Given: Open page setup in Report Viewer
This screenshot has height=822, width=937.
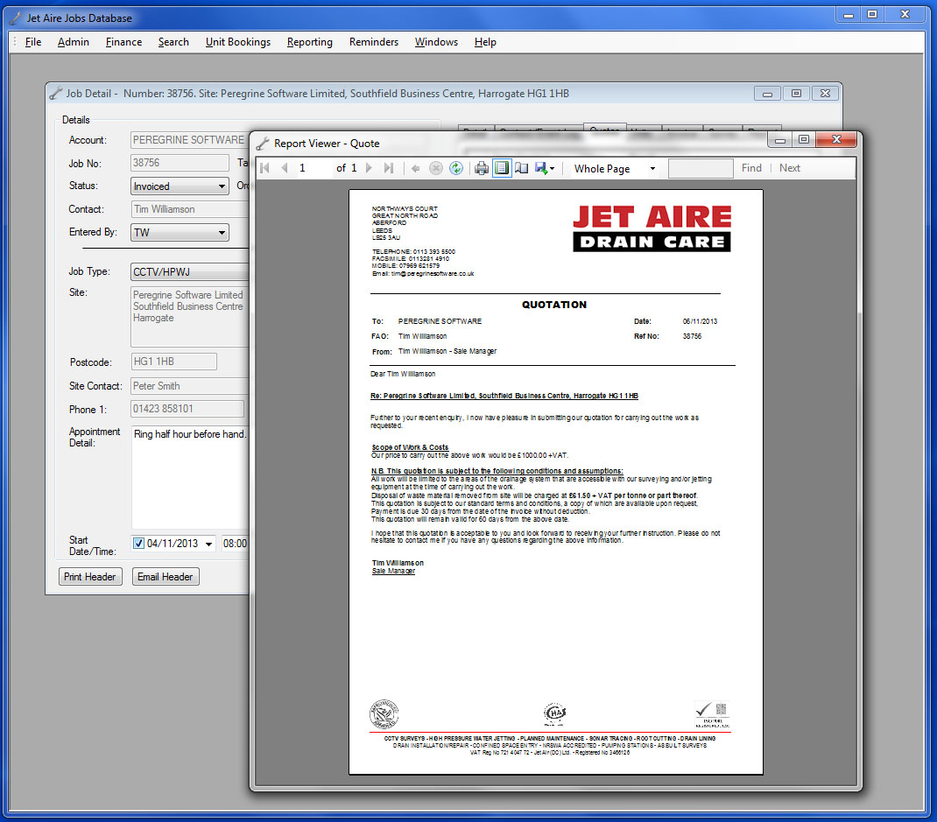Looking at the screenshot, I should pyautogui.click(x=522, y=168).
